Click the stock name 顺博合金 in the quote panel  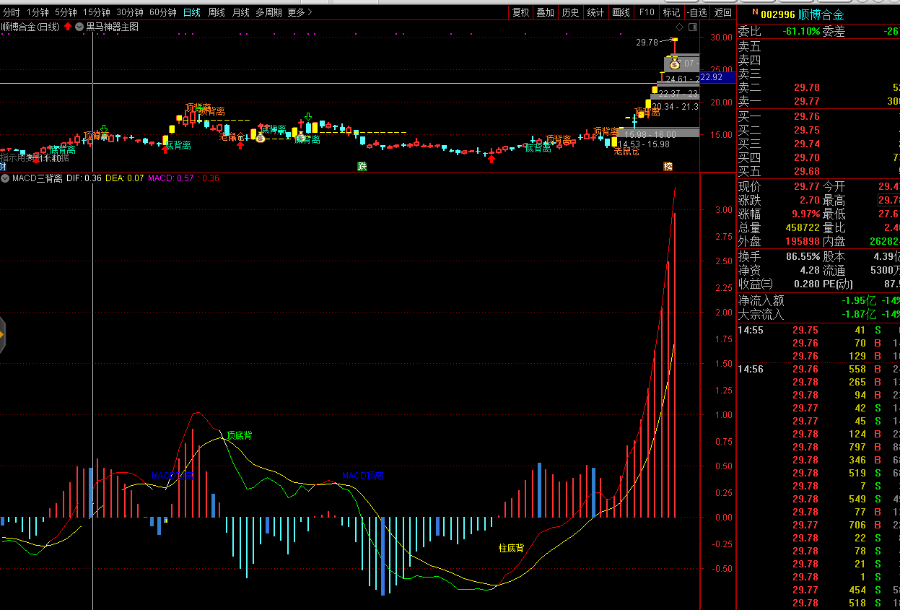pos(821,14)
